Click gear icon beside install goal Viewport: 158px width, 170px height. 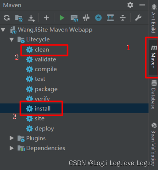[x=30, y=109]
